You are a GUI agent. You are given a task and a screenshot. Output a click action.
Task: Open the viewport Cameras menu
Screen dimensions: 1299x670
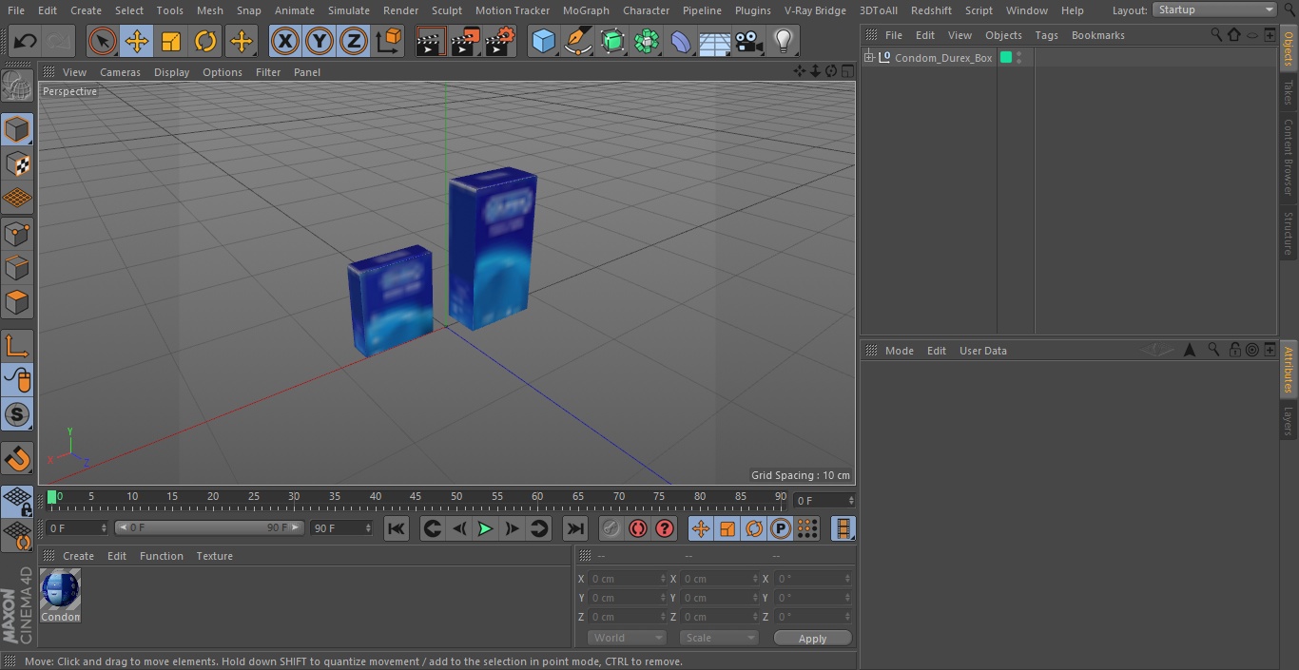(x=120, y=72)
